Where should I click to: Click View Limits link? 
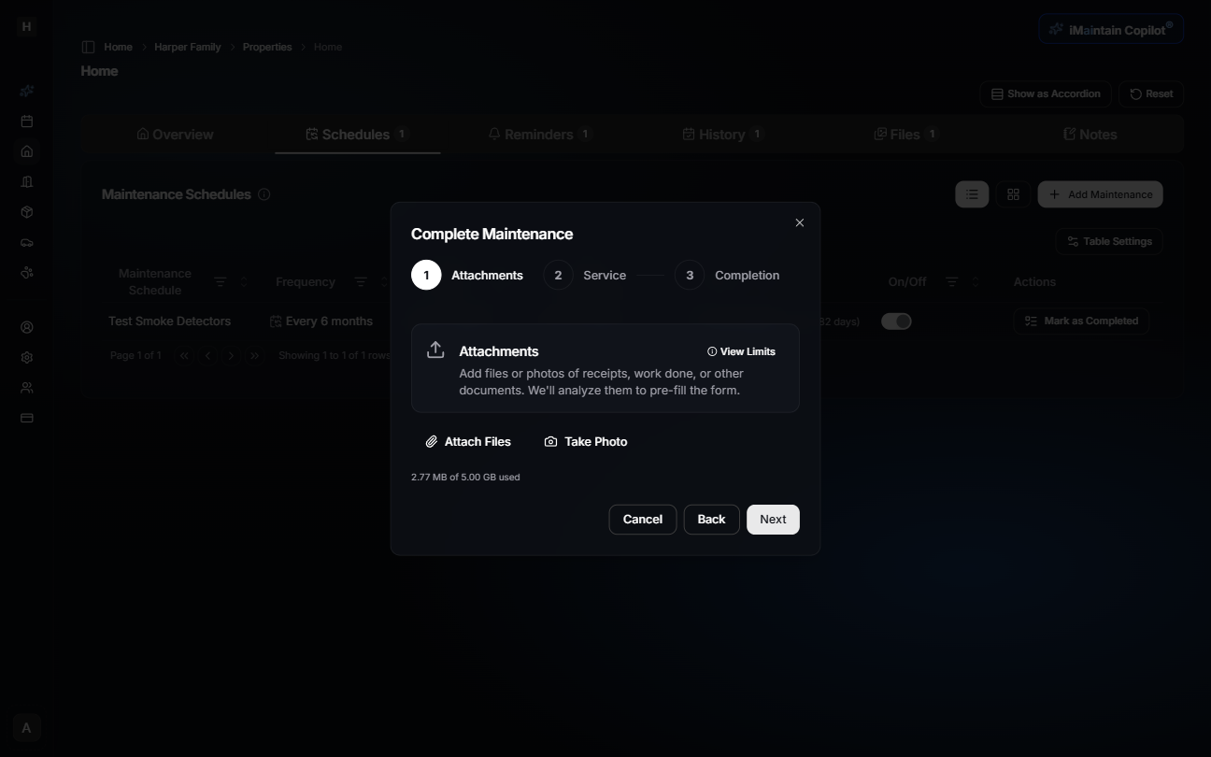tap(742, 351)
